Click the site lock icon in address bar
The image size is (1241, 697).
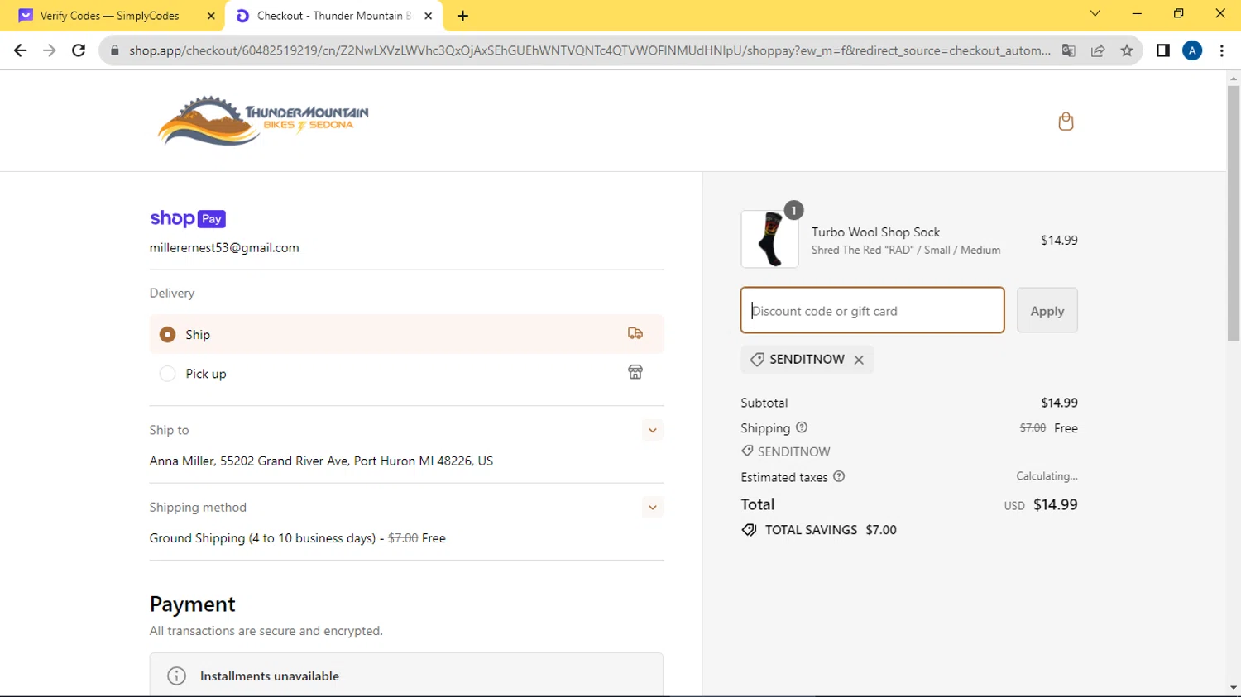[x=114, y=50]
